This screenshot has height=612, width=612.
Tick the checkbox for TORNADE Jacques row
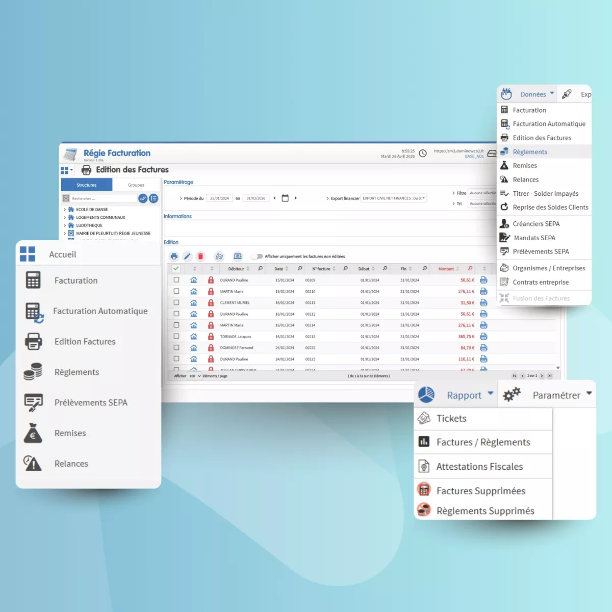coord(176,337)
